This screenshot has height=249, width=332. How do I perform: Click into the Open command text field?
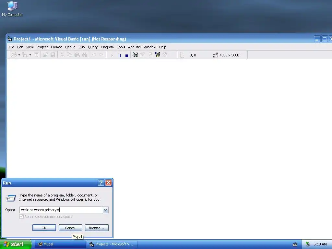coord(61,210)
